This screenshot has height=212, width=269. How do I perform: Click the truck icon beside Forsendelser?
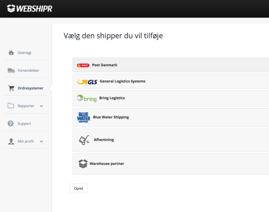(11, 70)
